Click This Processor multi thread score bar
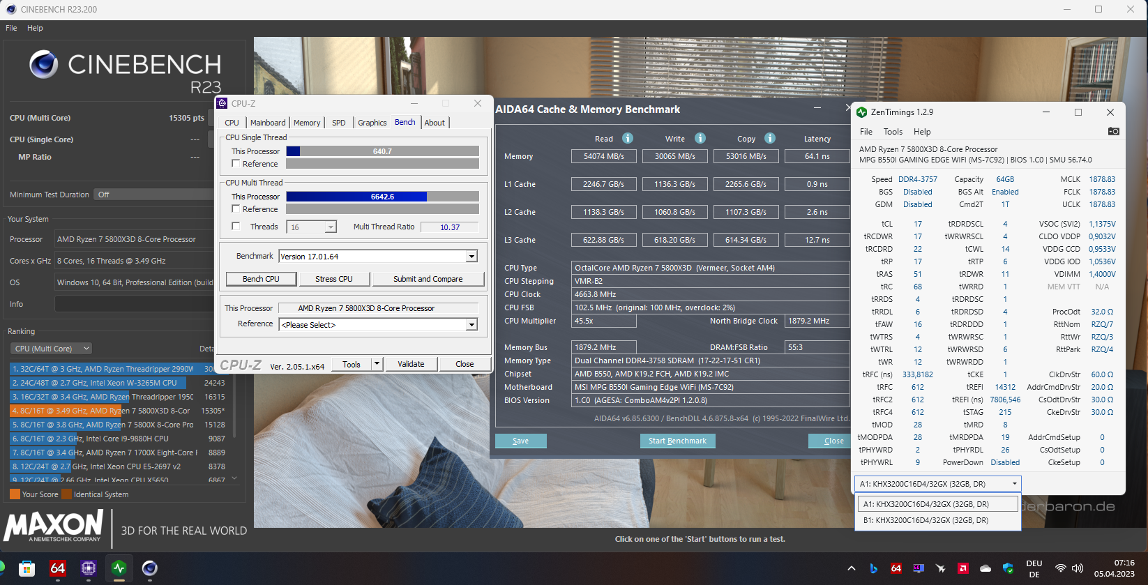 [382, 197]
